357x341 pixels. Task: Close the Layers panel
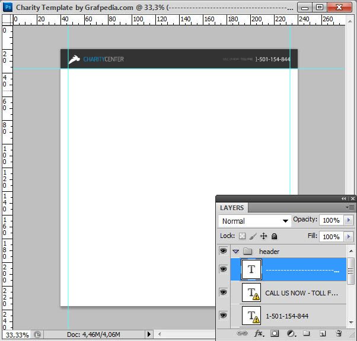click(x=353, y=199)
